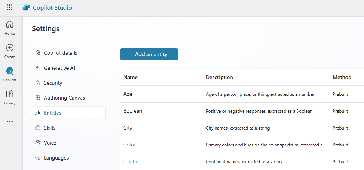Sort by the Description column header

(219, 77)
